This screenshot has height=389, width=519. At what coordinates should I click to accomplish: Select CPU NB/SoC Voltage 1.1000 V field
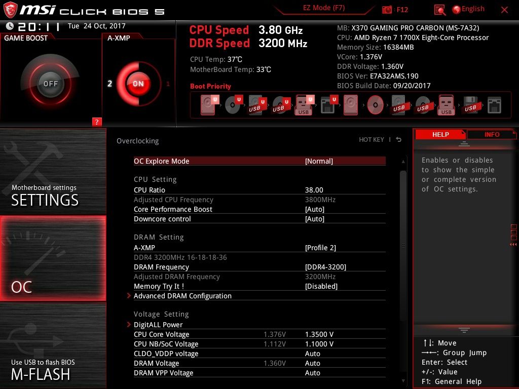pyautogui.click(x=259, y=344)
